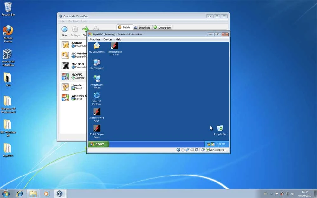
Task: Click the Discard down-arrow icon in VirtualBox Manager
Action: tap(96, 29)
